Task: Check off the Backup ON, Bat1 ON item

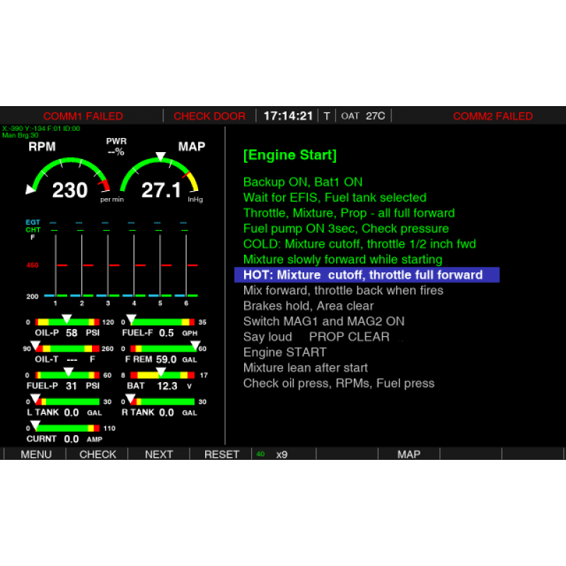Action: click(x=304, y=182)
